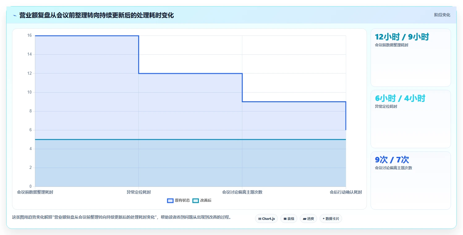This screenshot has height=235, width=463.
Task: Click the 9次 / 7次 card value
Action: click(392, 160)
